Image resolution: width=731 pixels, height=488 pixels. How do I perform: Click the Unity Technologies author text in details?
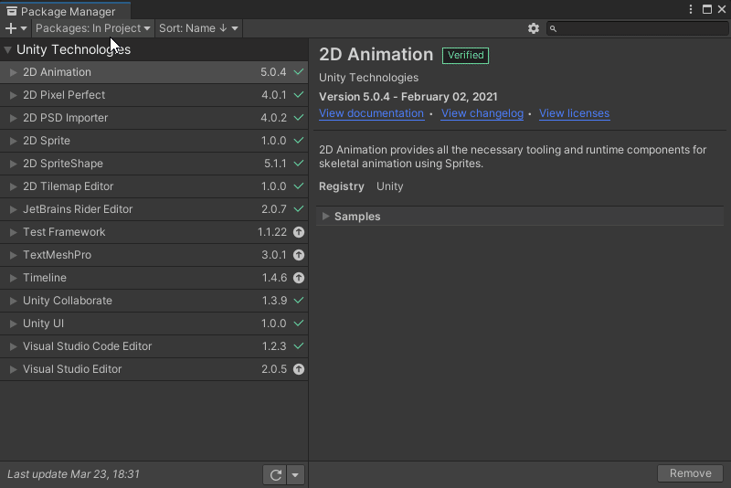pos(369,78)
